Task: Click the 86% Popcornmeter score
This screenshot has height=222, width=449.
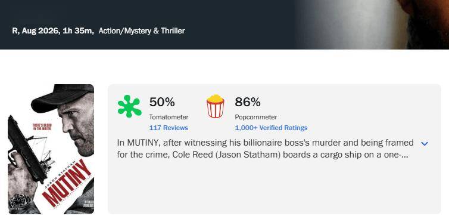Action: pyautogui.click(x=247, y=102)
